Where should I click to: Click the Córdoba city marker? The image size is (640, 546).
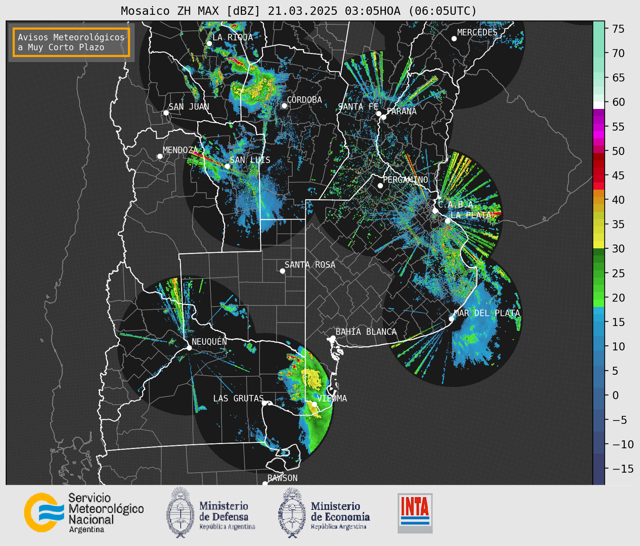(284, 106)
